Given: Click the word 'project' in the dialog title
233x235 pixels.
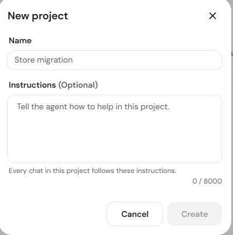Looking at the screenshot, I should [50, 16].
